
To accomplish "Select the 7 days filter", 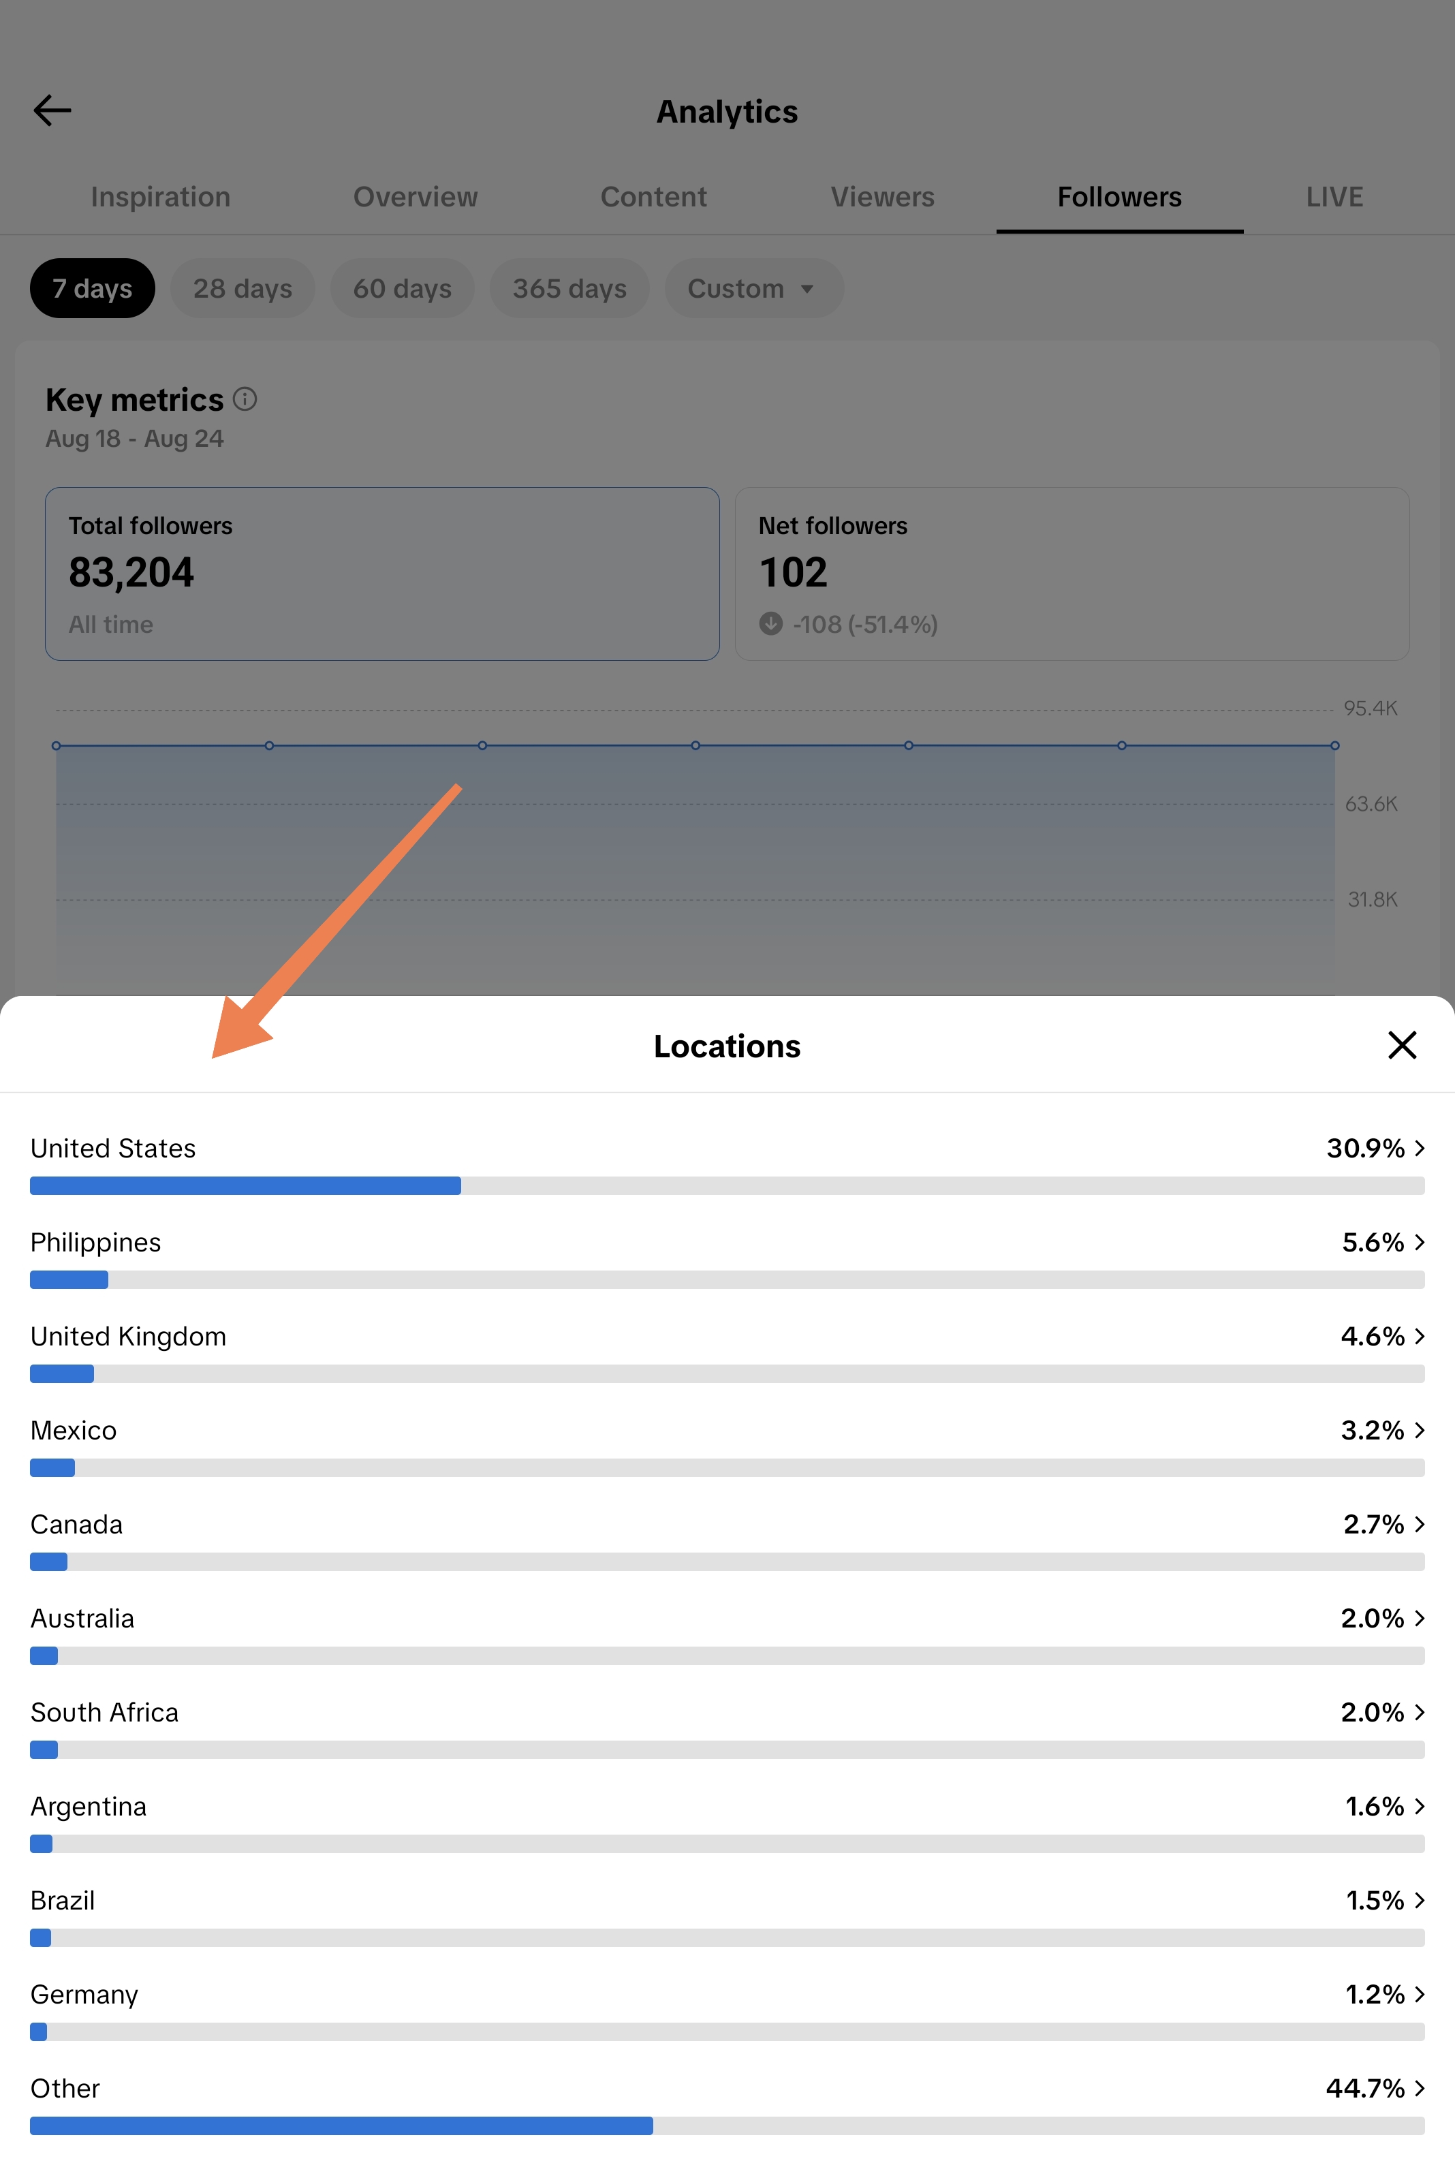I will [92, 289].
